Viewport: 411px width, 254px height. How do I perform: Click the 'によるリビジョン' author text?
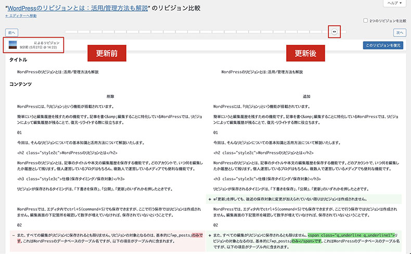pyautogui.click(x=47, y=43)
